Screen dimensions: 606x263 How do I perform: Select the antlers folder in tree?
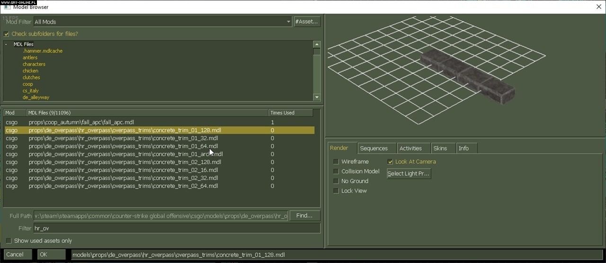(30, 58)
